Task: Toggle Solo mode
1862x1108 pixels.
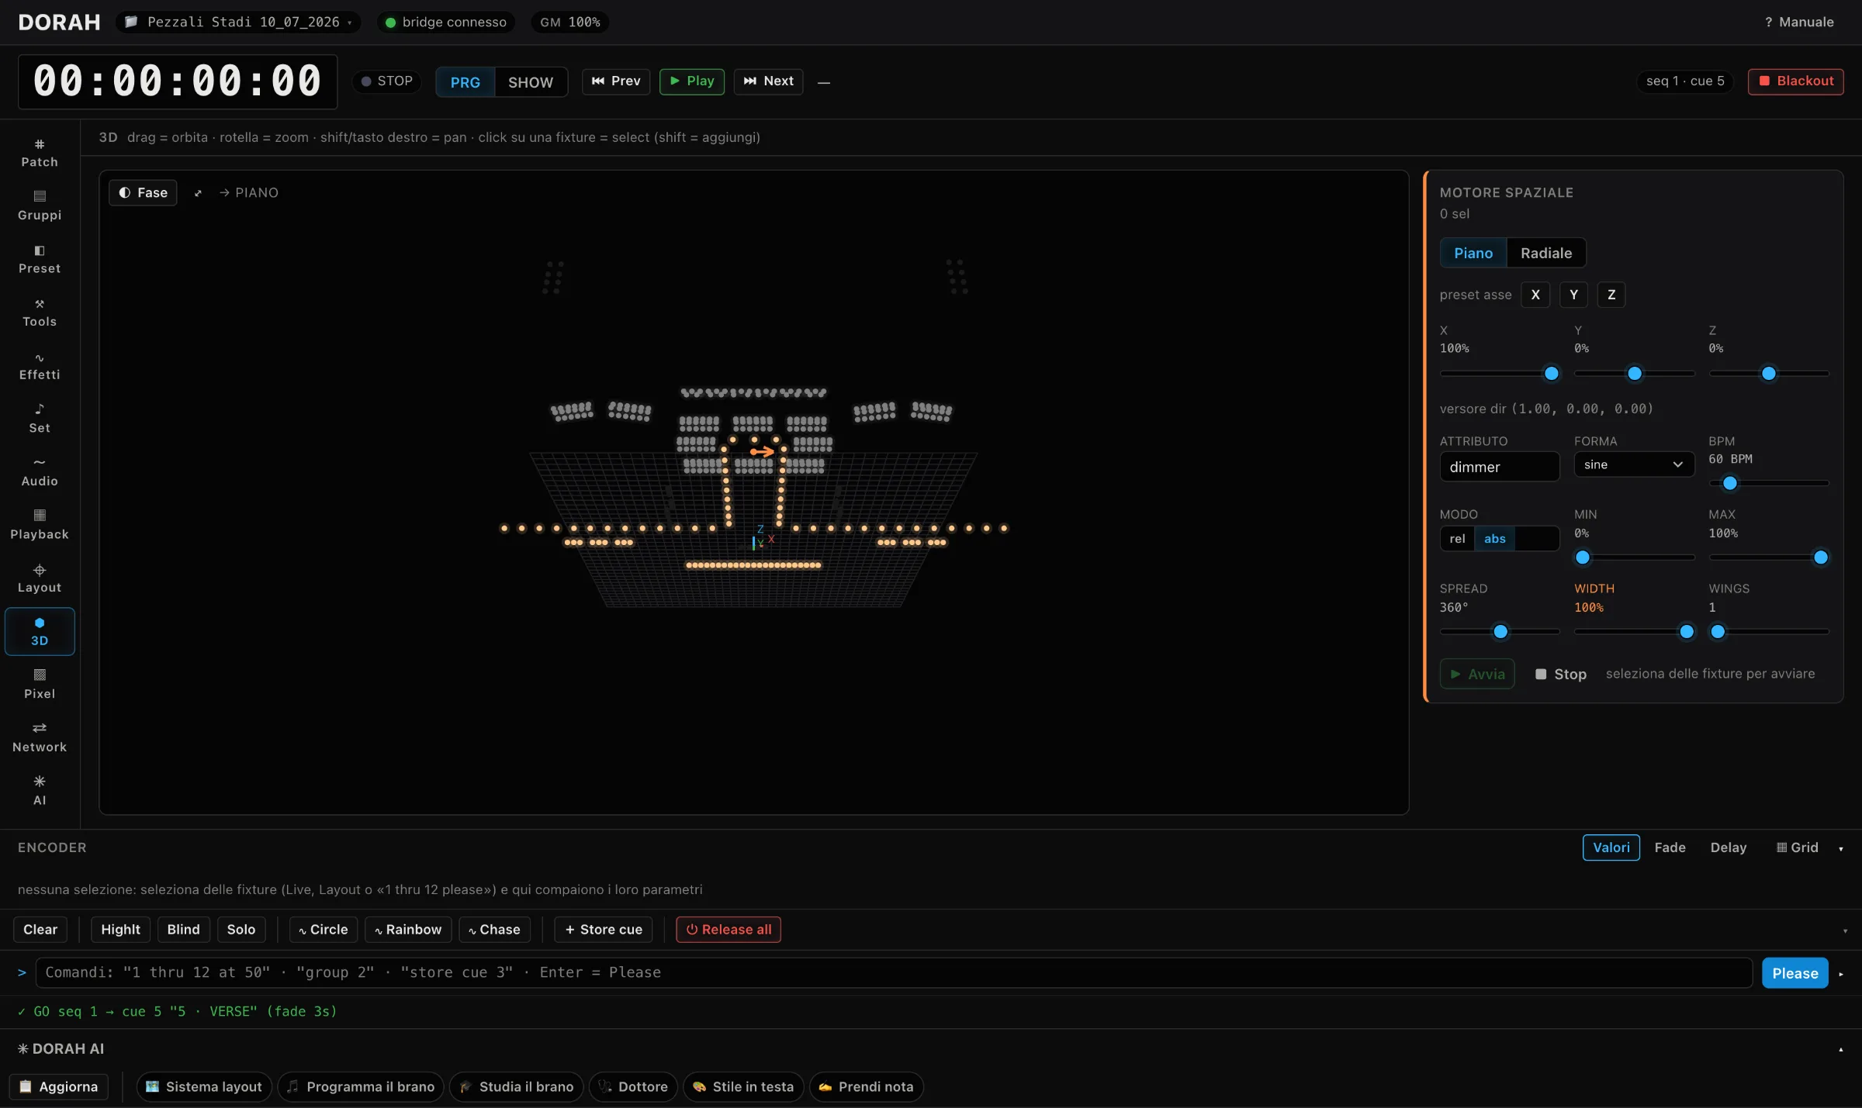Action: (x=241, y=930)
